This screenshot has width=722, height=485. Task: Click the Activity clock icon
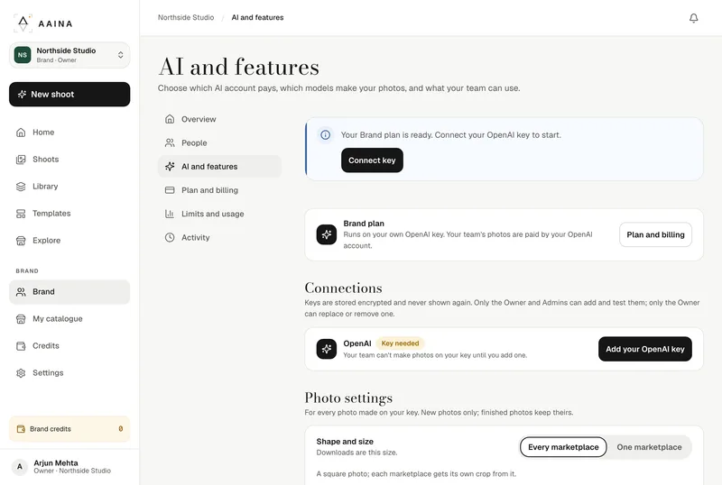(170, 237)
